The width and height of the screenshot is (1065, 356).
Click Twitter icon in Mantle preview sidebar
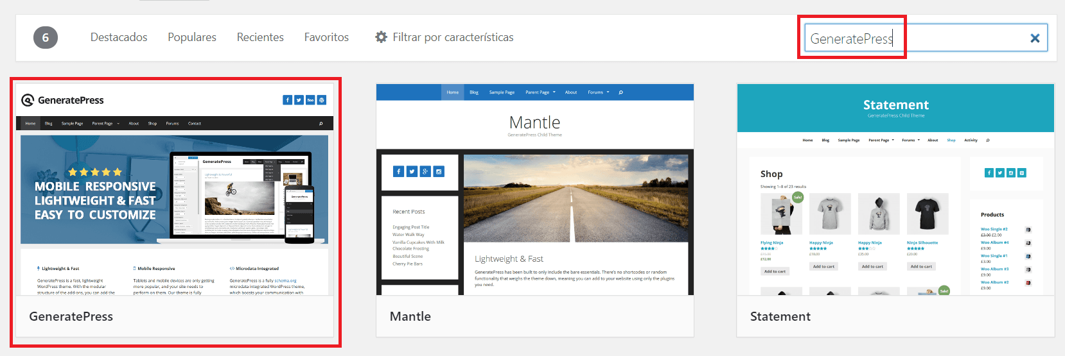(x=412, y=171)
